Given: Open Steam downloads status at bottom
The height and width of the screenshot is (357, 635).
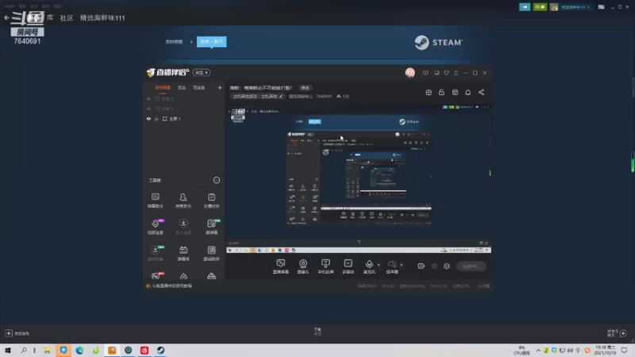Looking at the screenshot, I should tap(317, 332).
